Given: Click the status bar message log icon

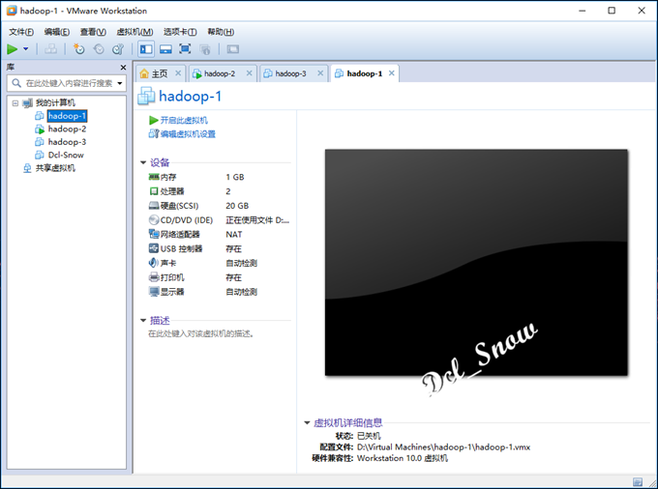Looking at the screenshot, I should point(638,482).
